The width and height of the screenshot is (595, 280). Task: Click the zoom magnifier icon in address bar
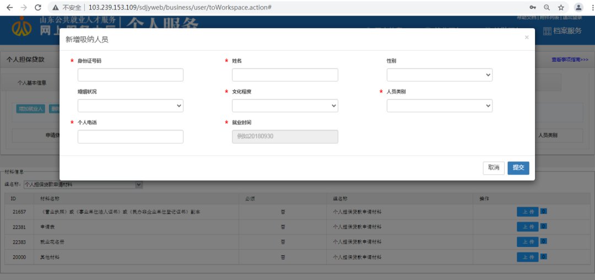547,8
